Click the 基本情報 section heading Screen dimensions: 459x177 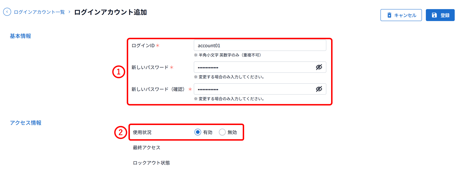point(20,36)
